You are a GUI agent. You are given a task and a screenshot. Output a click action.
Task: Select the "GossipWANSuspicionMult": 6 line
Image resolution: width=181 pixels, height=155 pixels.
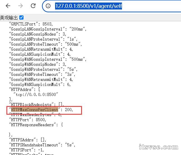[40, 84]
